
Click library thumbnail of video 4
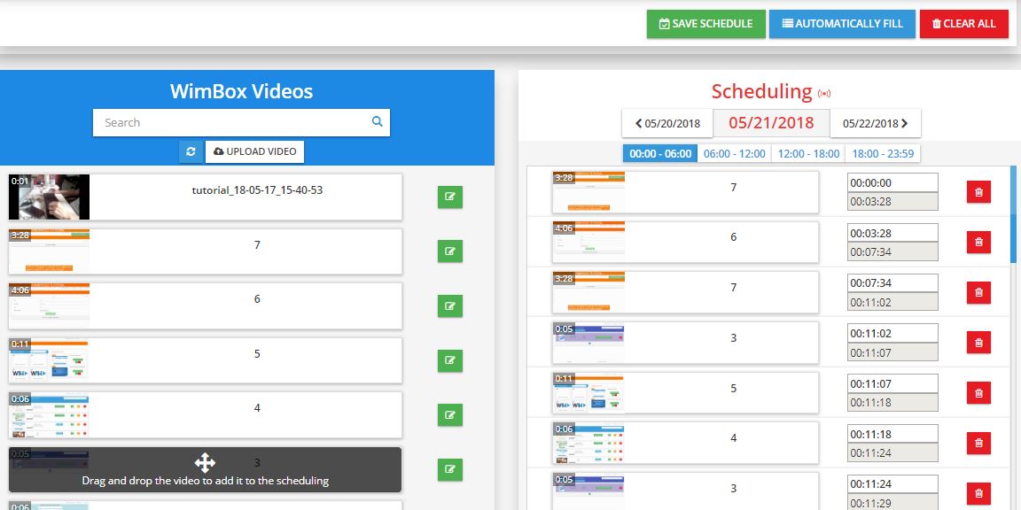click(x=49, y=415)
